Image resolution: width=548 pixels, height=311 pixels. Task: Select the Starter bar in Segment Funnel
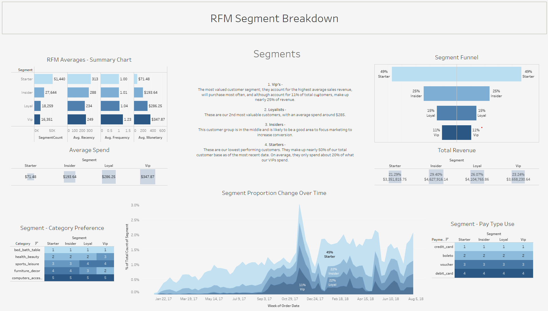point(456,74)
